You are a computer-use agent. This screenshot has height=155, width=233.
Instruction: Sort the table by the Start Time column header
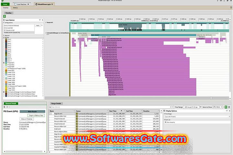coord(117,111)
